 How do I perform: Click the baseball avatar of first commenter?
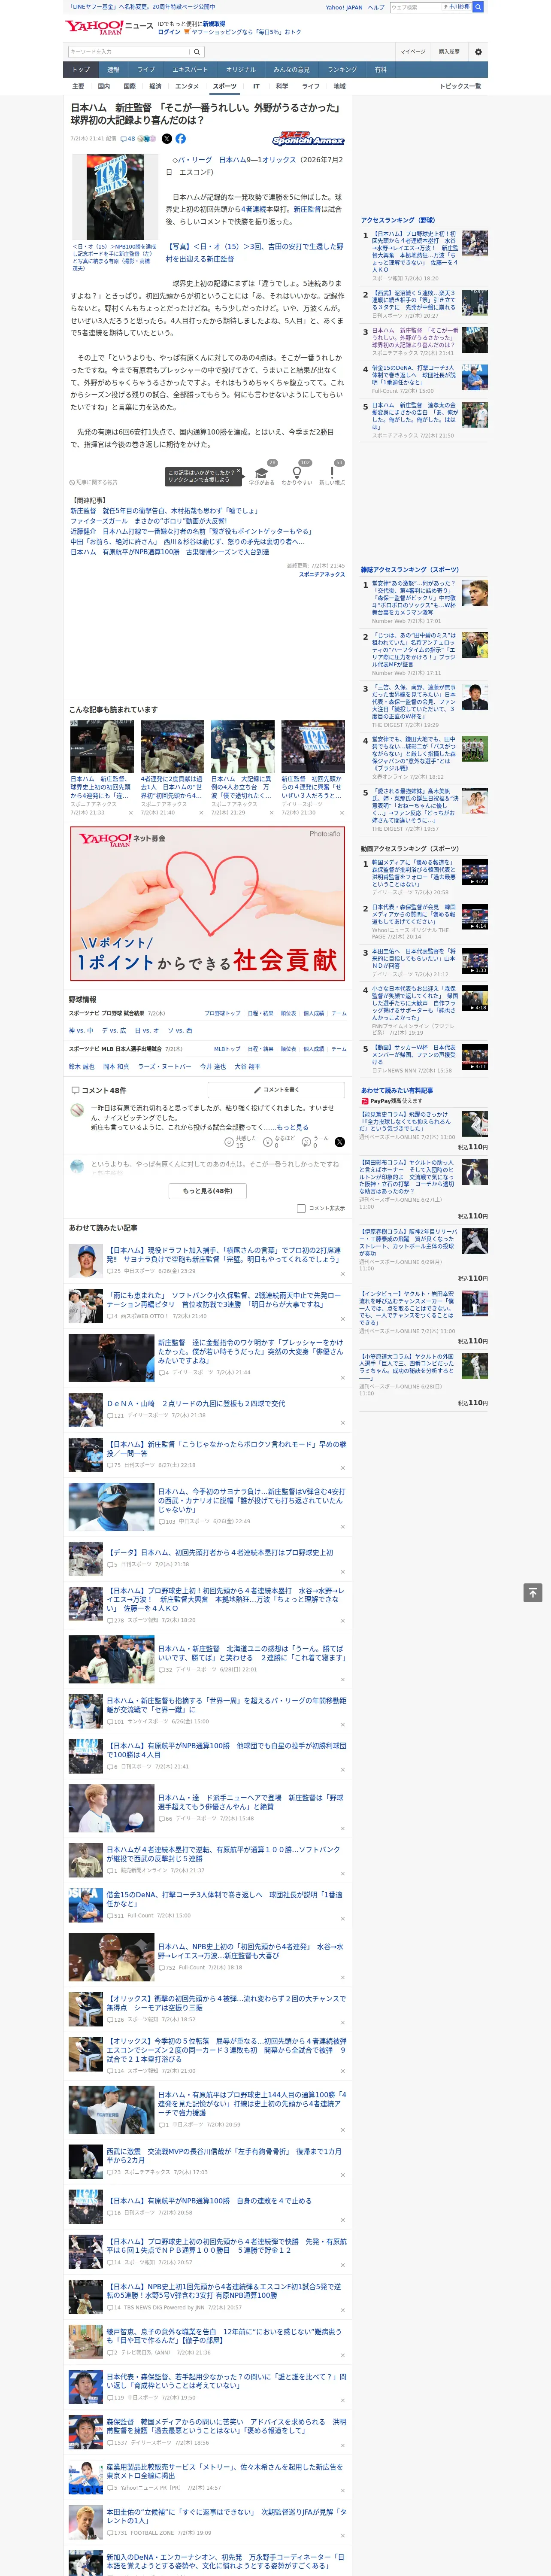pos(77,1110)
